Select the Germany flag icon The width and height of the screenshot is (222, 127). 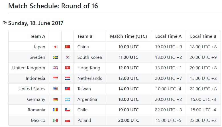point(55,99)
